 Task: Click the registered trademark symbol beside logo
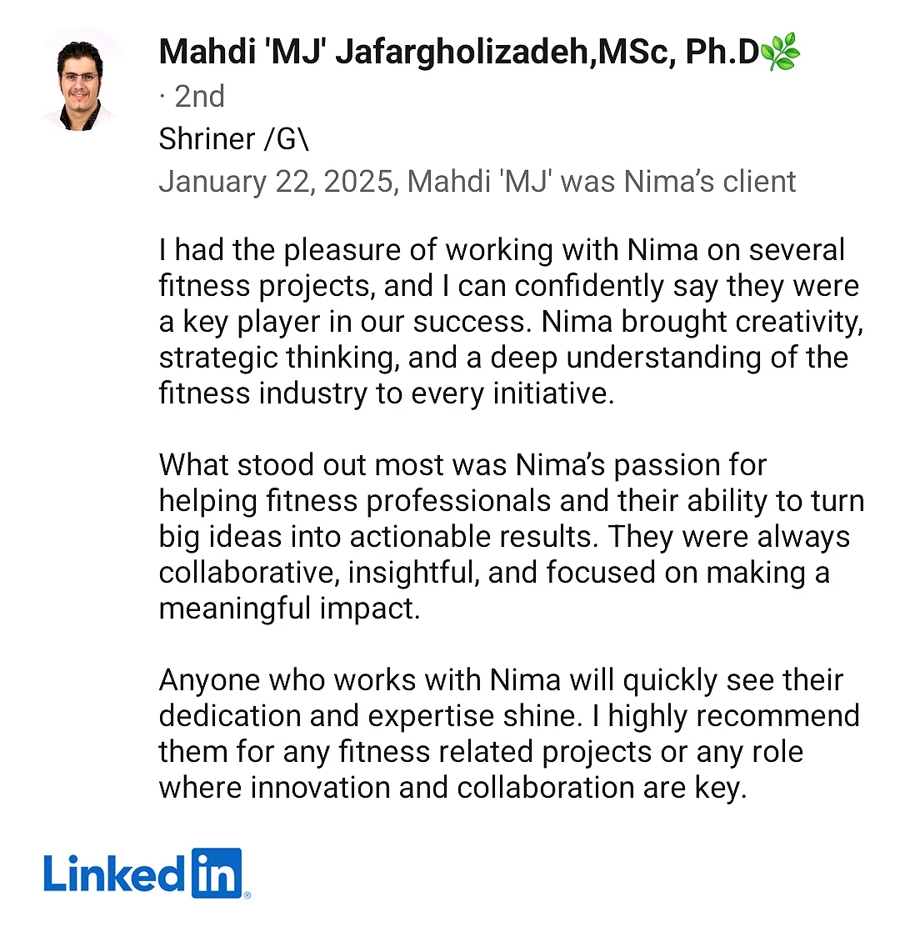click(247, 895)
